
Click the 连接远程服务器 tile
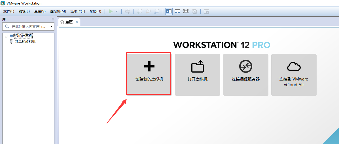[245, 75]
